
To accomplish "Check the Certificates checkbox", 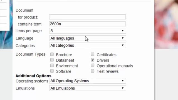I will [93, 54].
